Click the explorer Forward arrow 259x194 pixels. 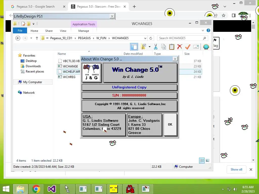pyautogui.click(x=25, y=38)
